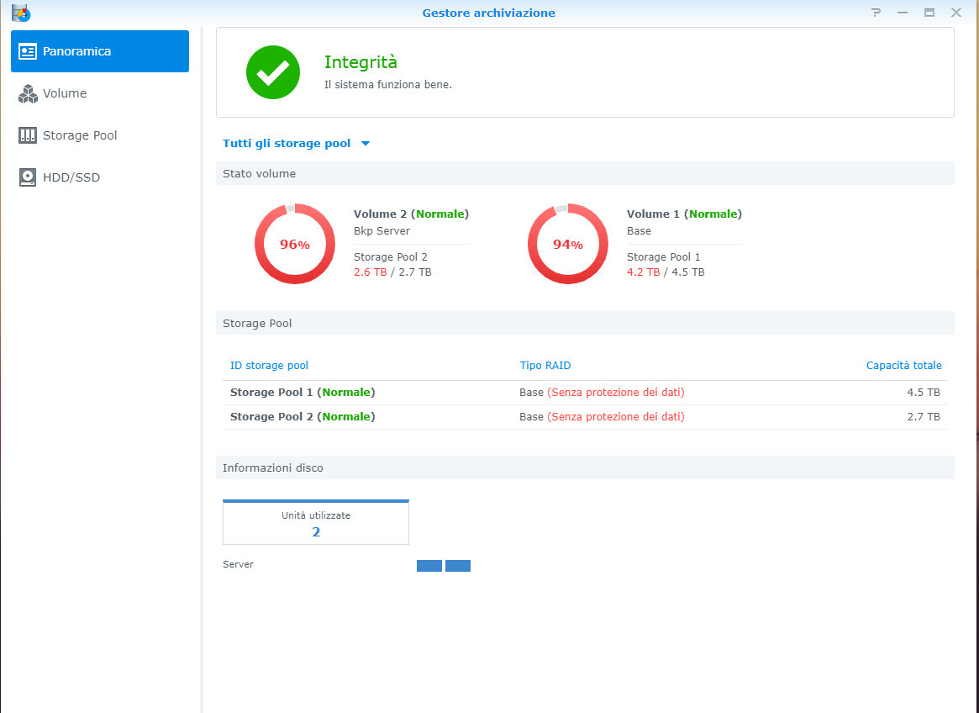Expand the Tutti gli storage pool dropdown
The width and height of the screenshot is (979, 713).
[x=287, y=144]
